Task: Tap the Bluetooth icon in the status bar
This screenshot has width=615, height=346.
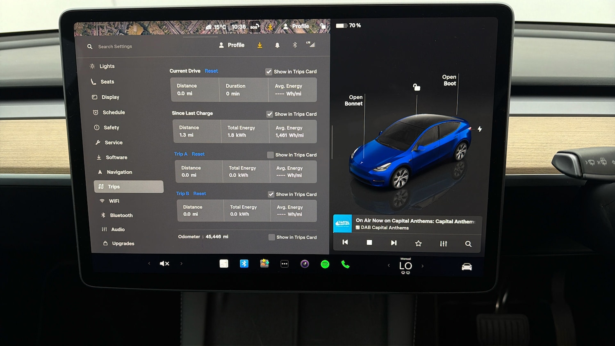Action: point(295,45)
